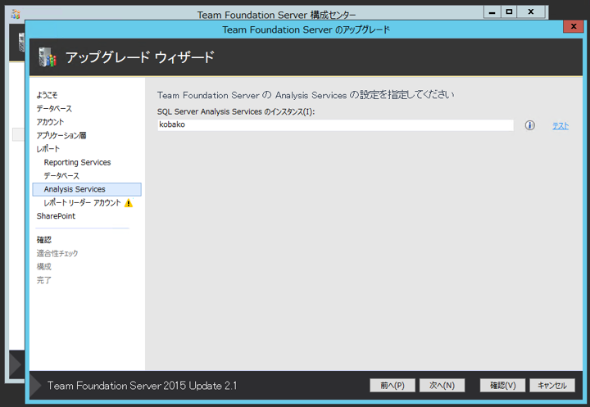The image size is (590, 407).
Task: Close the upgrade wizard dialog
Action: coord(574,26)
